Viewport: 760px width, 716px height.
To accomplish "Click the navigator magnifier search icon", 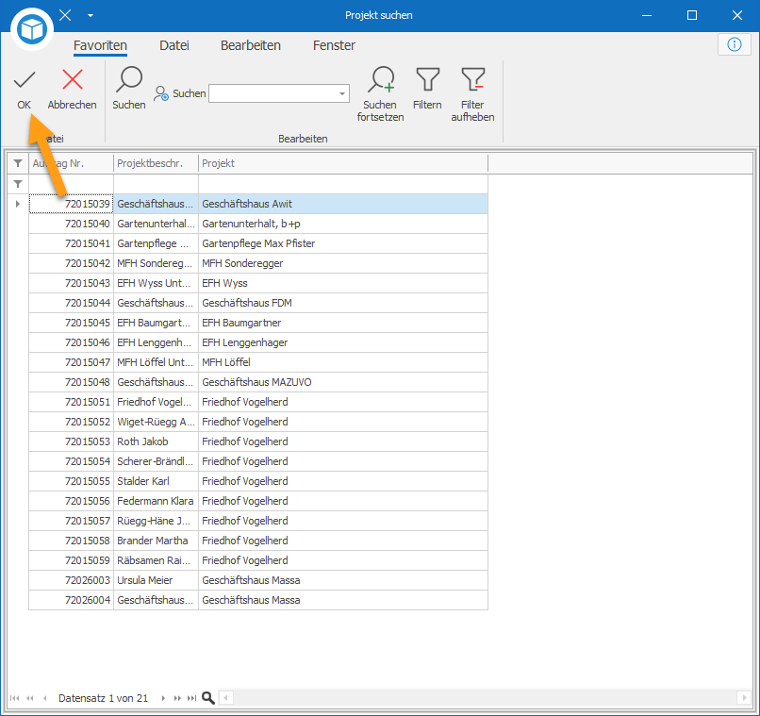I will [208, 698].
